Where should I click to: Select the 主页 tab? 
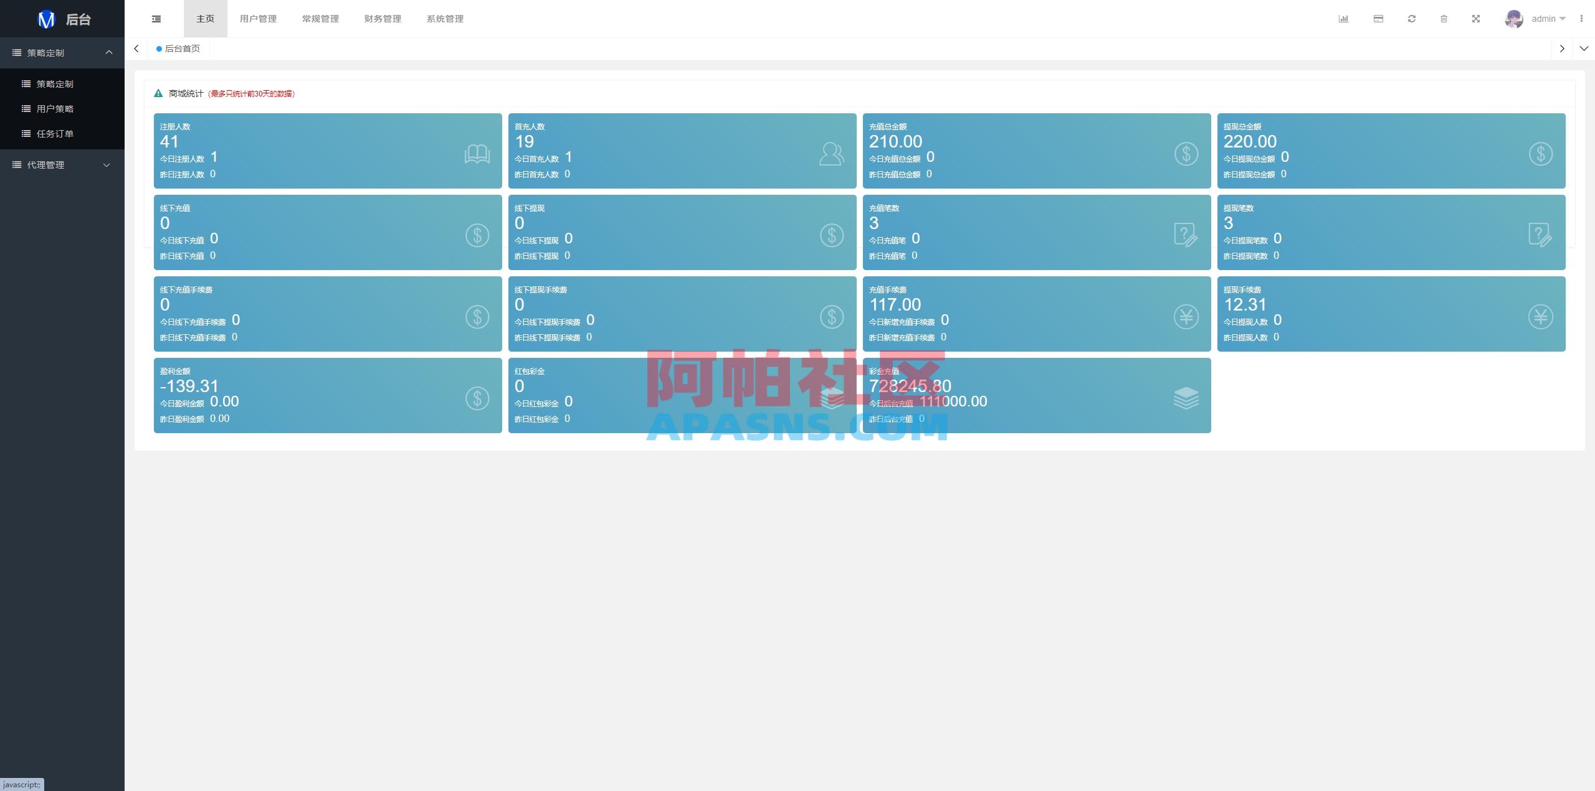coord(205,19)
